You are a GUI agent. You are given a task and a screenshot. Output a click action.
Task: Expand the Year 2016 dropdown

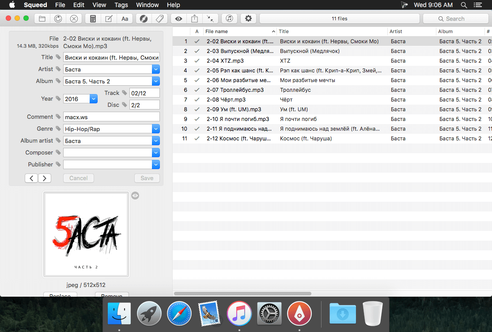[94, 99]
